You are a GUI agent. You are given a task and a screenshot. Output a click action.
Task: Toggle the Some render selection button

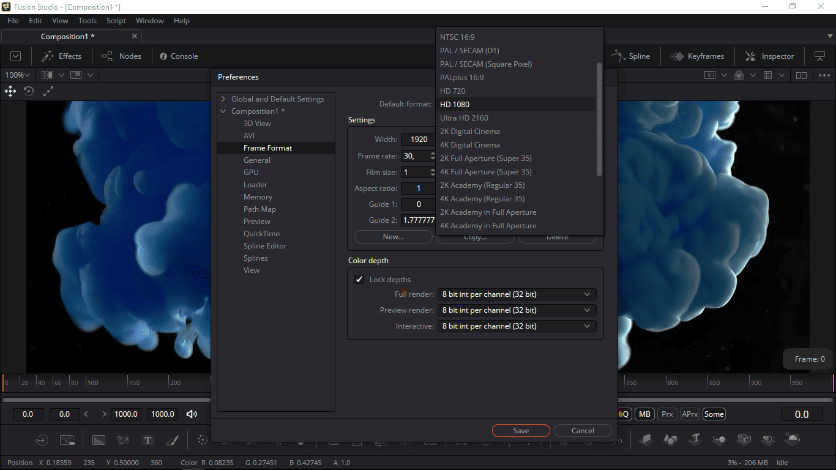pos(714,414)
